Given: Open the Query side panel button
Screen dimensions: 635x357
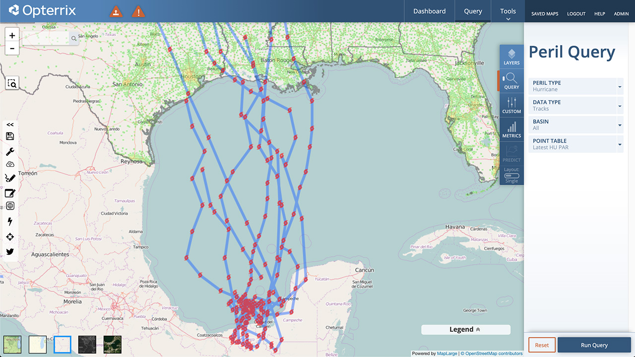Looking at the screenshot, I should 511,81.
